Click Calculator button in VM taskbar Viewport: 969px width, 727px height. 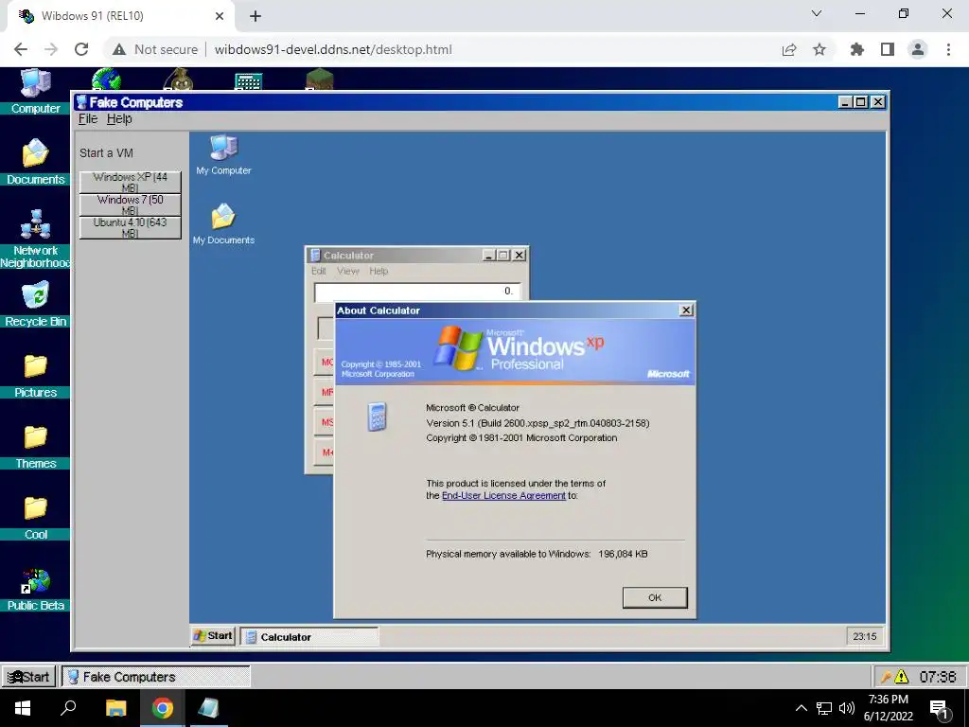[x=309, y=637]
